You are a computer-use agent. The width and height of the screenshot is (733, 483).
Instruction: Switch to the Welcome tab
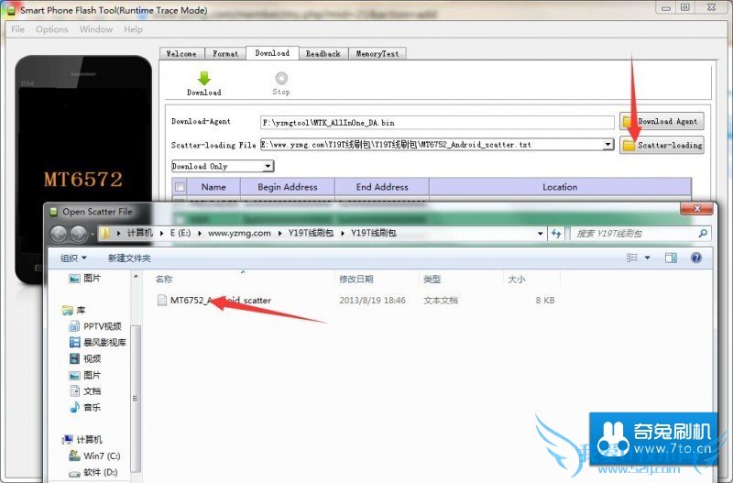click(x=181, y=54)
